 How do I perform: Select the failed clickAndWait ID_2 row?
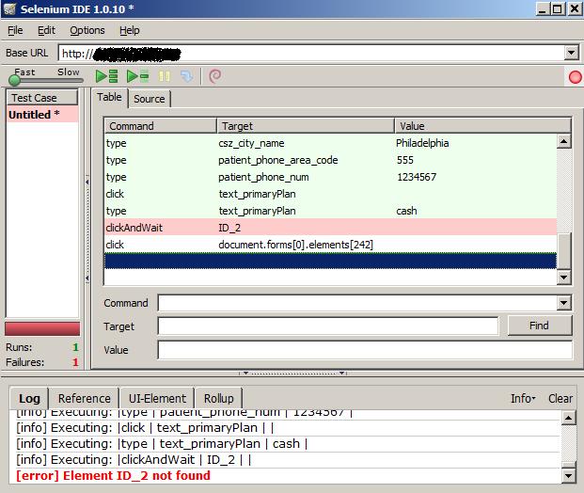click(x=330, y=228)
